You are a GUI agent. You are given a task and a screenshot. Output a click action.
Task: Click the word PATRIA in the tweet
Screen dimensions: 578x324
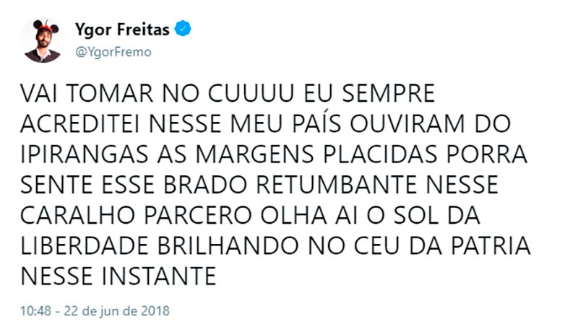[495, 245]
